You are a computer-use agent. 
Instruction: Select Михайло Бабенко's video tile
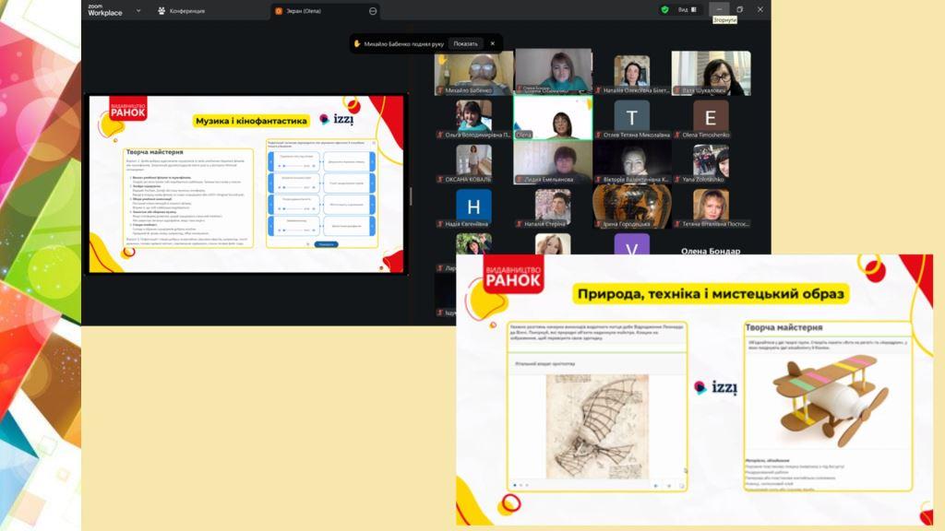pos(473,72)
